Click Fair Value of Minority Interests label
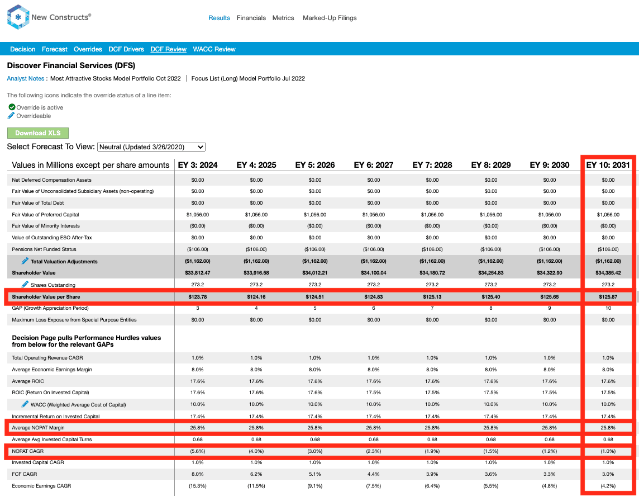The width and height of the screenshot is (639, 496). [46, 226]
